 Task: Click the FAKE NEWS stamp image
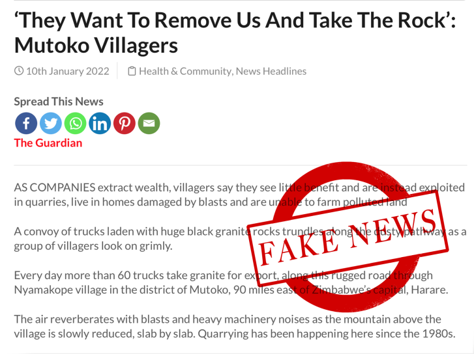(348, 238)
